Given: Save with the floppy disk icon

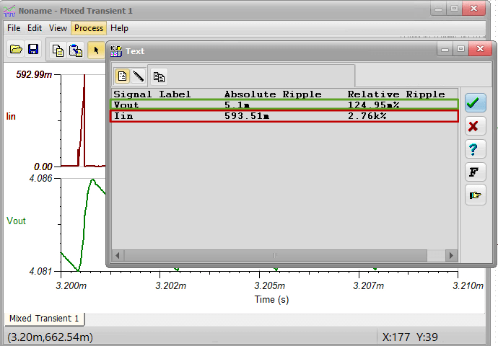Looking at the screenshot, I should (x=33, y=49).
